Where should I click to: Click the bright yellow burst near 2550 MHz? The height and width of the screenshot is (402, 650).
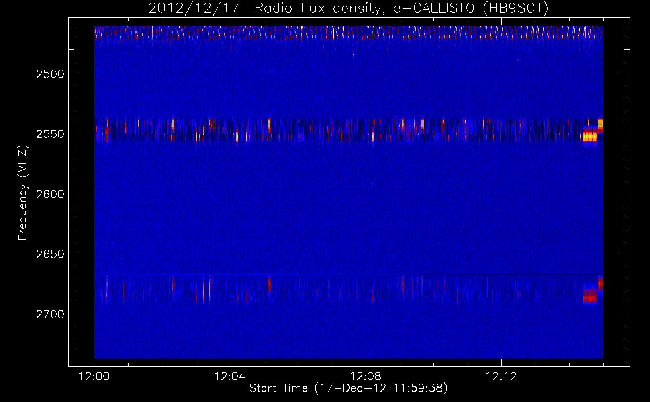tap(590, 137)
